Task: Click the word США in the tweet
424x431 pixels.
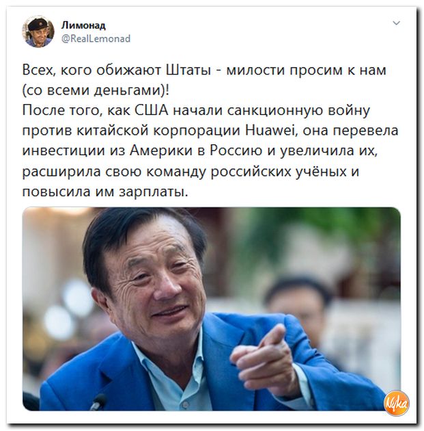Action: (x=152, y=110)
